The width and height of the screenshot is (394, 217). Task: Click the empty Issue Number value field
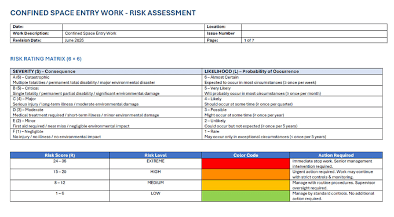(314, 34)
